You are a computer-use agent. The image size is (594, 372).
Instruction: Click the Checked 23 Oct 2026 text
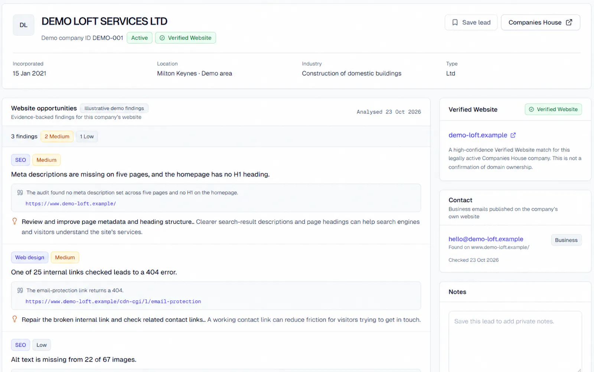point(473,260)
